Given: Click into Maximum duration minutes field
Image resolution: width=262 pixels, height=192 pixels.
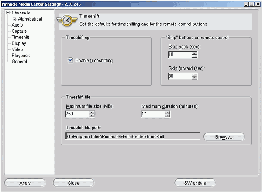Looking at the screenshot, I should pyautogui.click(x=153, y=114).
